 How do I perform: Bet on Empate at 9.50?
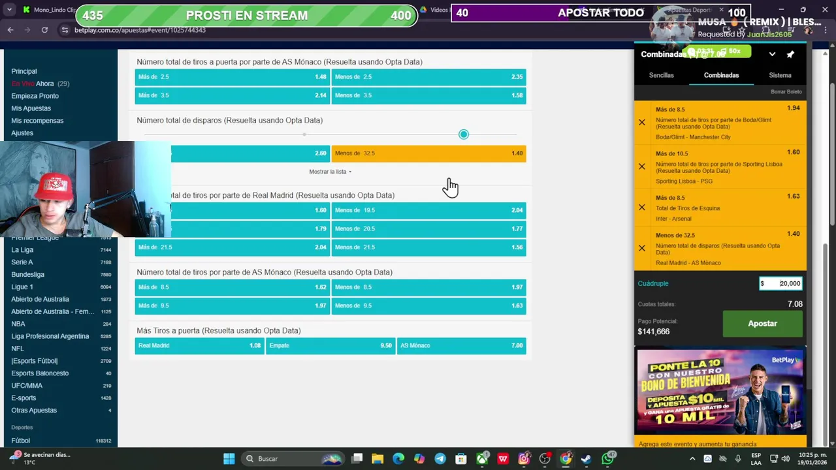[330, 346]
